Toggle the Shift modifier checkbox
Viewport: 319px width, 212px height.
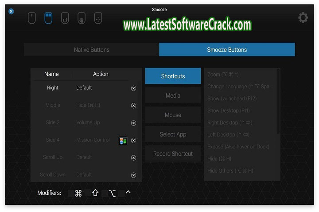88,193
